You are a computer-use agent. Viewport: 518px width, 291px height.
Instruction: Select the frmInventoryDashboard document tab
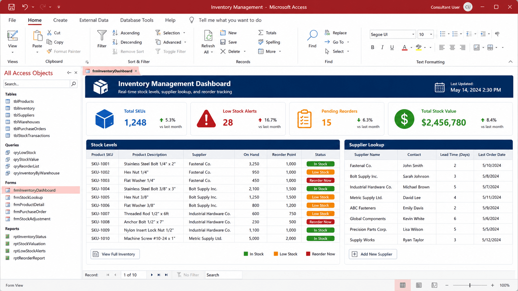pos(112,71)
